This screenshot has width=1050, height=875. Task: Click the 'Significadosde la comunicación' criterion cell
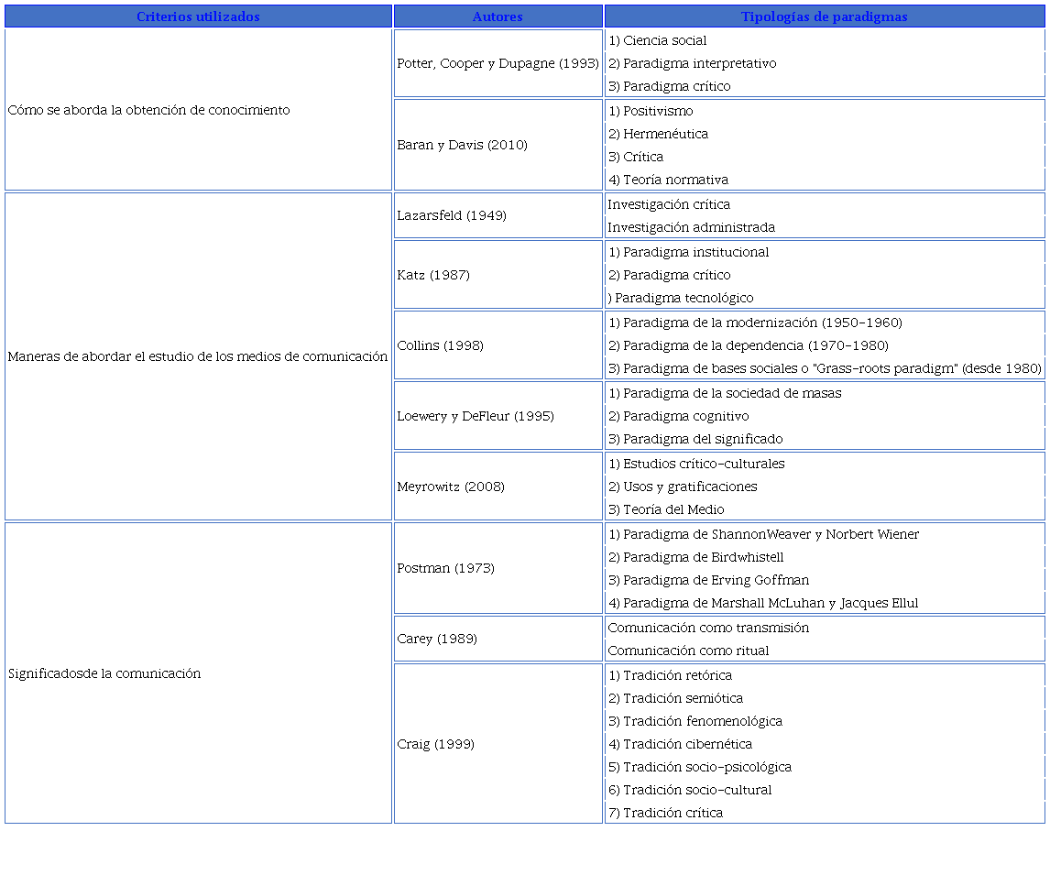point(104,673)
